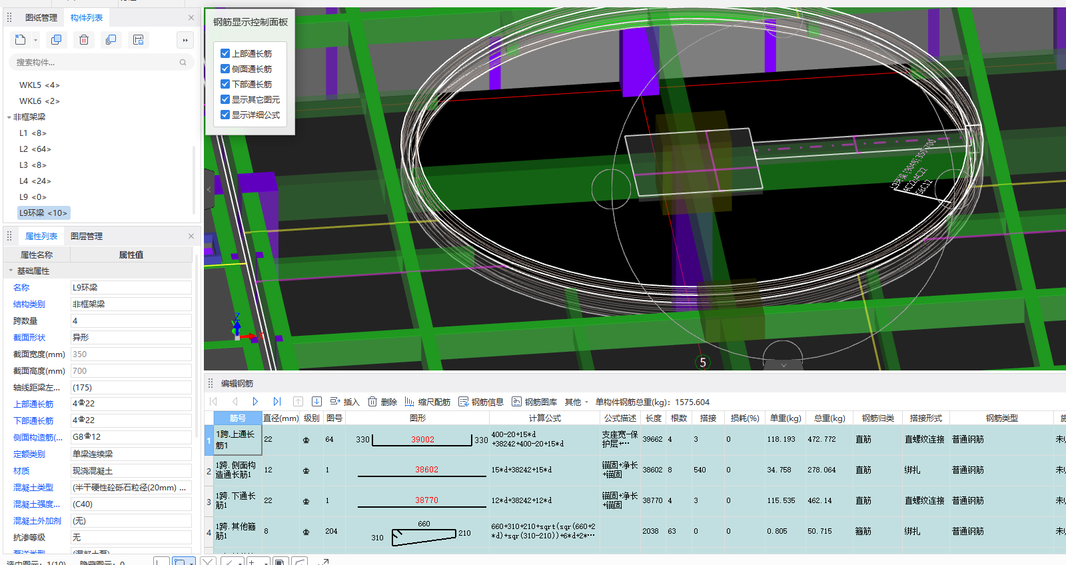This screenshot has height=565, width=1066.
Task: Click the 截面形状 value 异形
Action: [131, 338]
